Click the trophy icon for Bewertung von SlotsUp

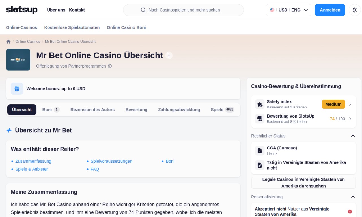coord(260,119)
